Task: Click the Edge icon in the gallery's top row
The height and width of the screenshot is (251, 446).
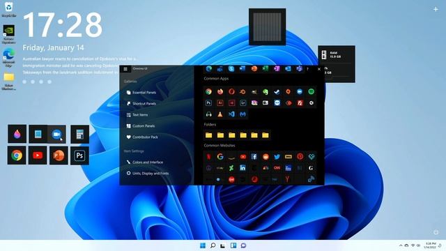Action: (209, 69)
